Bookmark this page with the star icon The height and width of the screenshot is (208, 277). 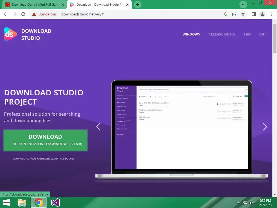point(243,14)
